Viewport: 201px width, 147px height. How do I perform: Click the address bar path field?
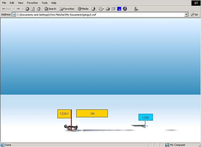pyautogui.click(x=101, y=15)
